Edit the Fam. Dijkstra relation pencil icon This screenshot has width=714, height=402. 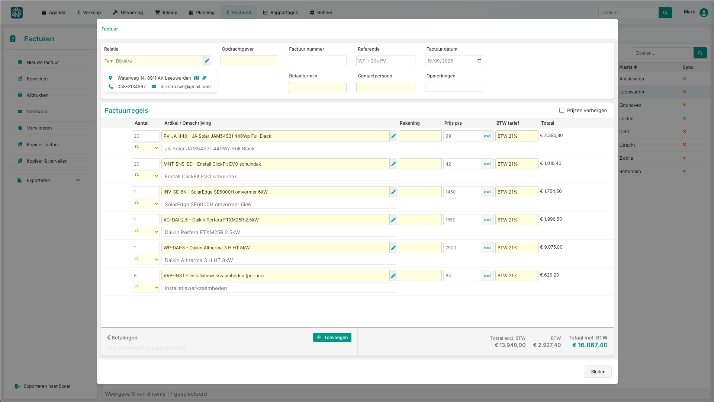pyautogui.click(x=207, y=61)
